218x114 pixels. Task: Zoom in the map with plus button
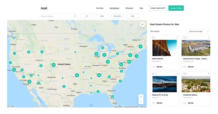(141, 97)
